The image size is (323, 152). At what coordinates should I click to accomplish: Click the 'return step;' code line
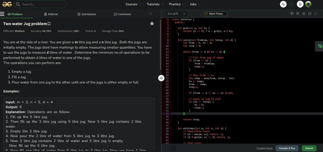click(x=191, y=120)
